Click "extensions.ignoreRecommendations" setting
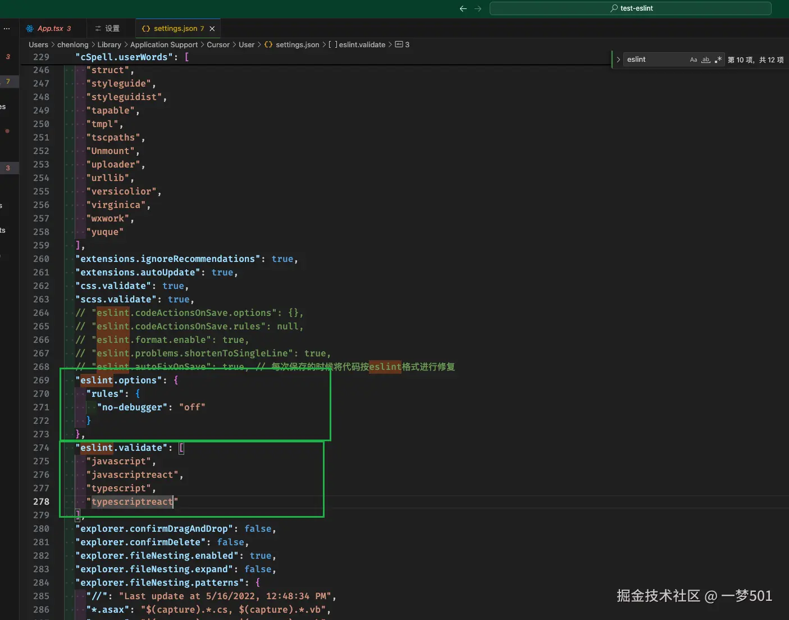 tap(168, 259)
